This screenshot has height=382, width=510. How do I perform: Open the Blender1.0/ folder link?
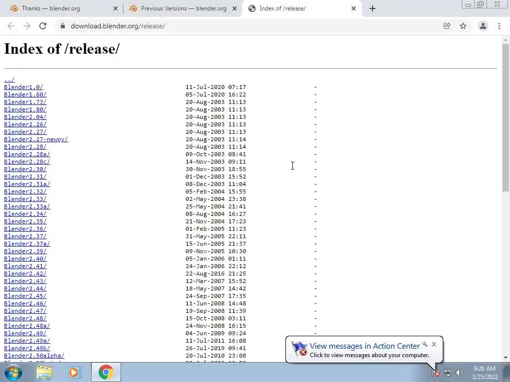(x=23, y=87)
